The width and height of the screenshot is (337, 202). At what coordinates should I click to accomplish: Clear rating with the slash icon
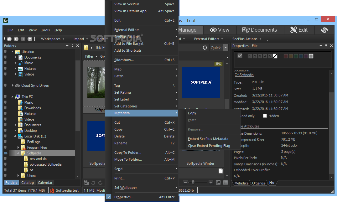pos(275,56)
